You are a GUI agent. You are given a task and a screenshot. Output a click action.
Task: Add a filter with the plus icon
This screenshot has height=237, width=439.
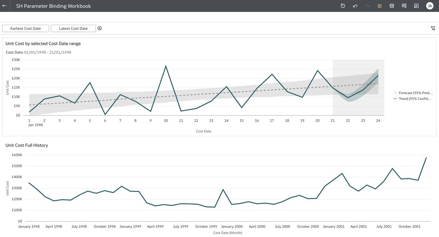coord(100,28)
